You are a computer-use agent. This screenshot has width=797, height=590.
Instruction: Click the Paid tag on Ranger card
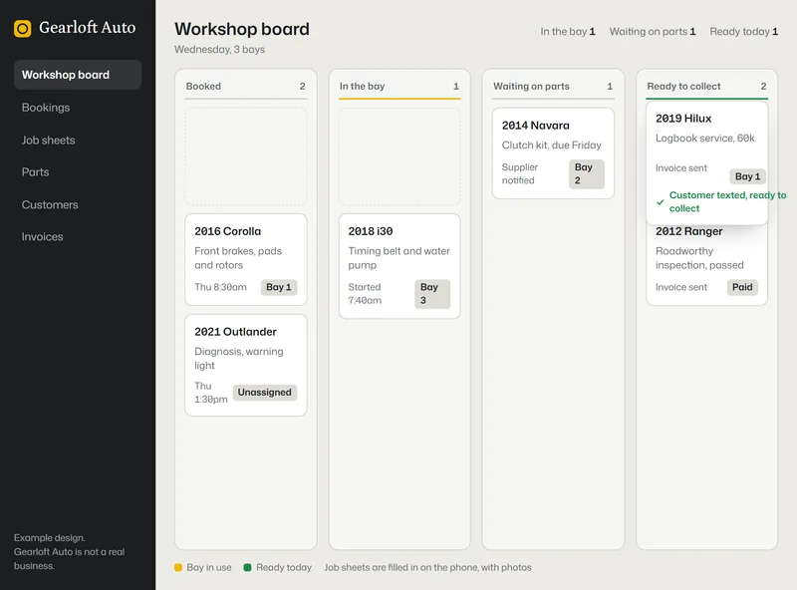point(742,287)
